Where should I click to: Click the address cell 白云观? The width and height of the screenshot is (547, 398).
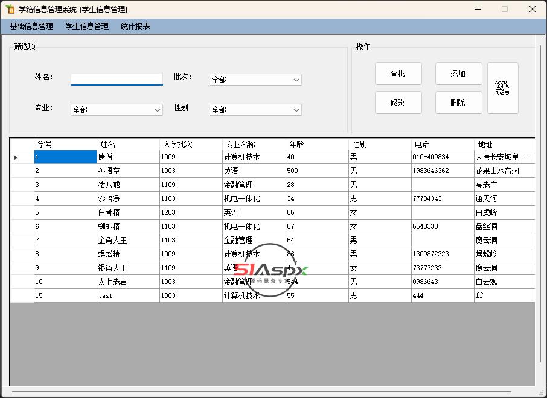505,282
